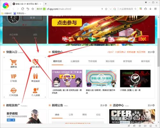This screenshot has height=128, width=160.
Task: Select the 论坛 news tab
Action: pyautogui.click(x=98, y=115)
